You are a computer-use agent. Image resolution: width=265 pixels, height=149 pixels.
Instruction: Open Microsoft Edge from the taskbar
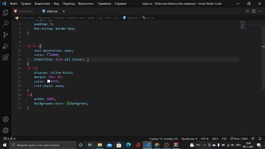128,145
